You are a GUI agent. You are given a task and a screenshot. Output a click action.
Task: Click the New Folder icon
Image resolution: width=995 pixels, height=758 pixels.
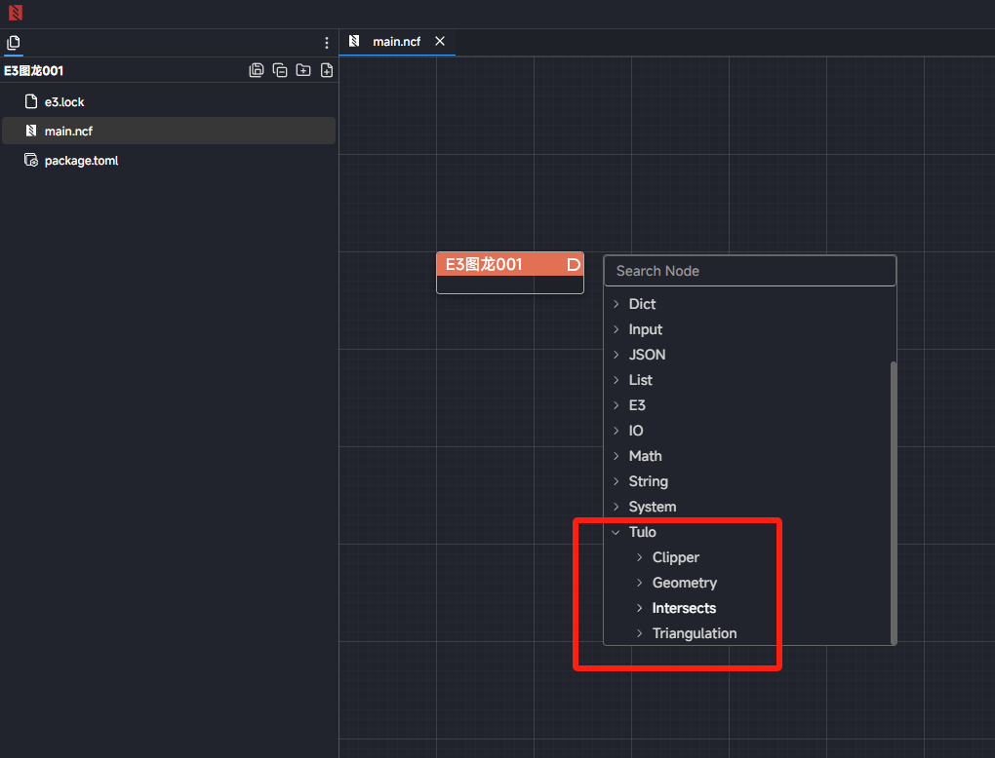click(x=303, y=70)
